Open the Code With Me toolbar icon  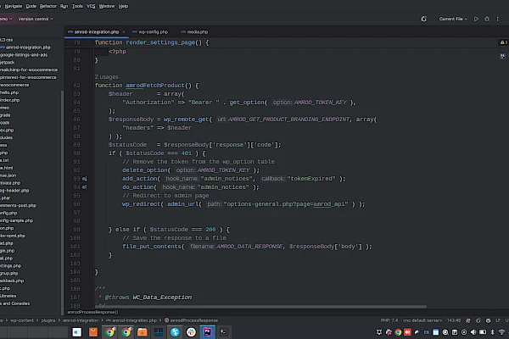coord(426,18)
